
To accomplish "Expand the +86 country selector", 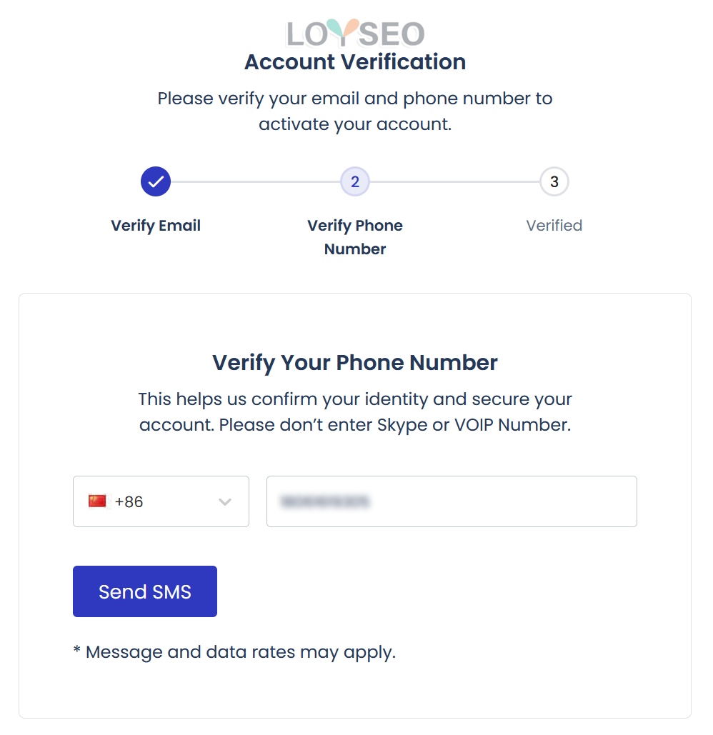I will tap(161, 501).
